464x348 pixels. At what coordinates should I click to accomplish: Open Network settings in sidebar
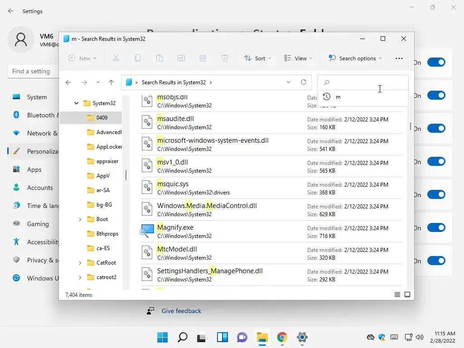(33, 133)
